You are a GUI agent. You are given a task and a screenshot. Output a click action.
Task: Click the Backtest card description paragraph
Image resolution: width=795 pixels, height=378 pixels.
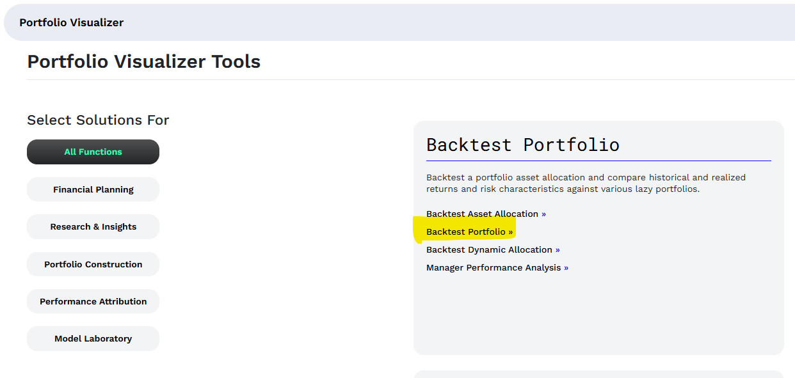[x=586, y=183]
